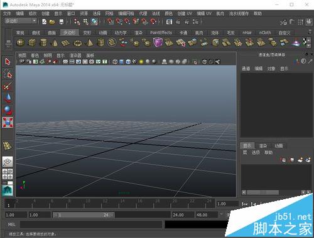Open the 渲染器 viewport menu
The width and height of the screenshot is (314, 238).
click(x=75, y=55)
